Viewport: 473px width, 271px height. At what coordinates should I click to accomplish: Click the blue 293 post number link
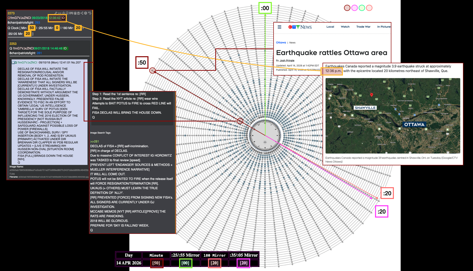click(x=37, y=23)
